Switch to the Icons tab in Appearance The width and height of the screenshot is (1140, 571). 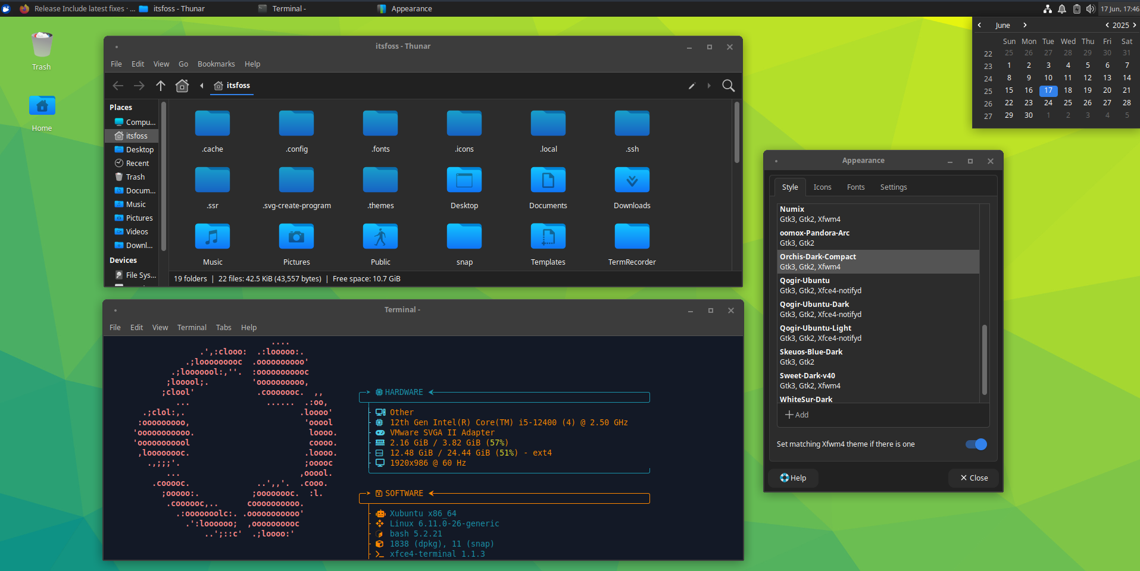(823, 187)
